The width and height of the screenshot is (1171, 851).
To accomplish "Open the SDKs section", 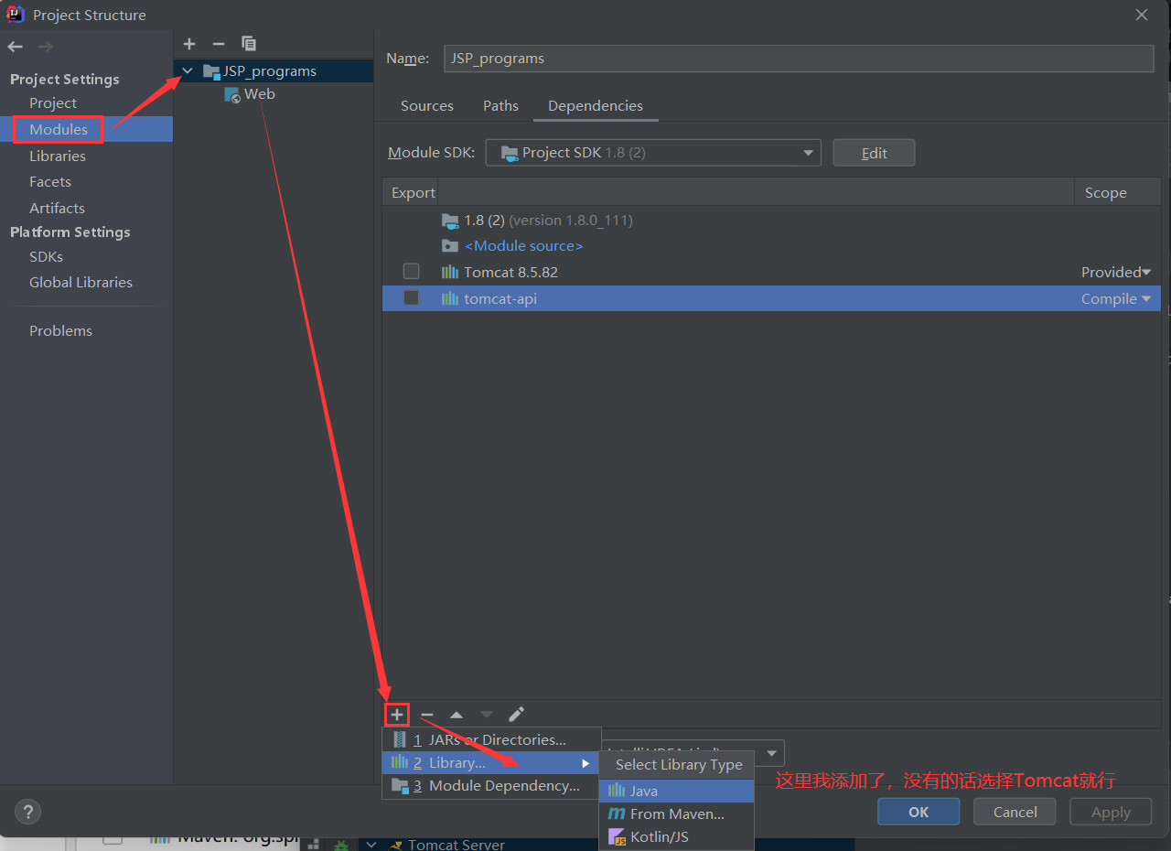I will click(x=47, y=256).
